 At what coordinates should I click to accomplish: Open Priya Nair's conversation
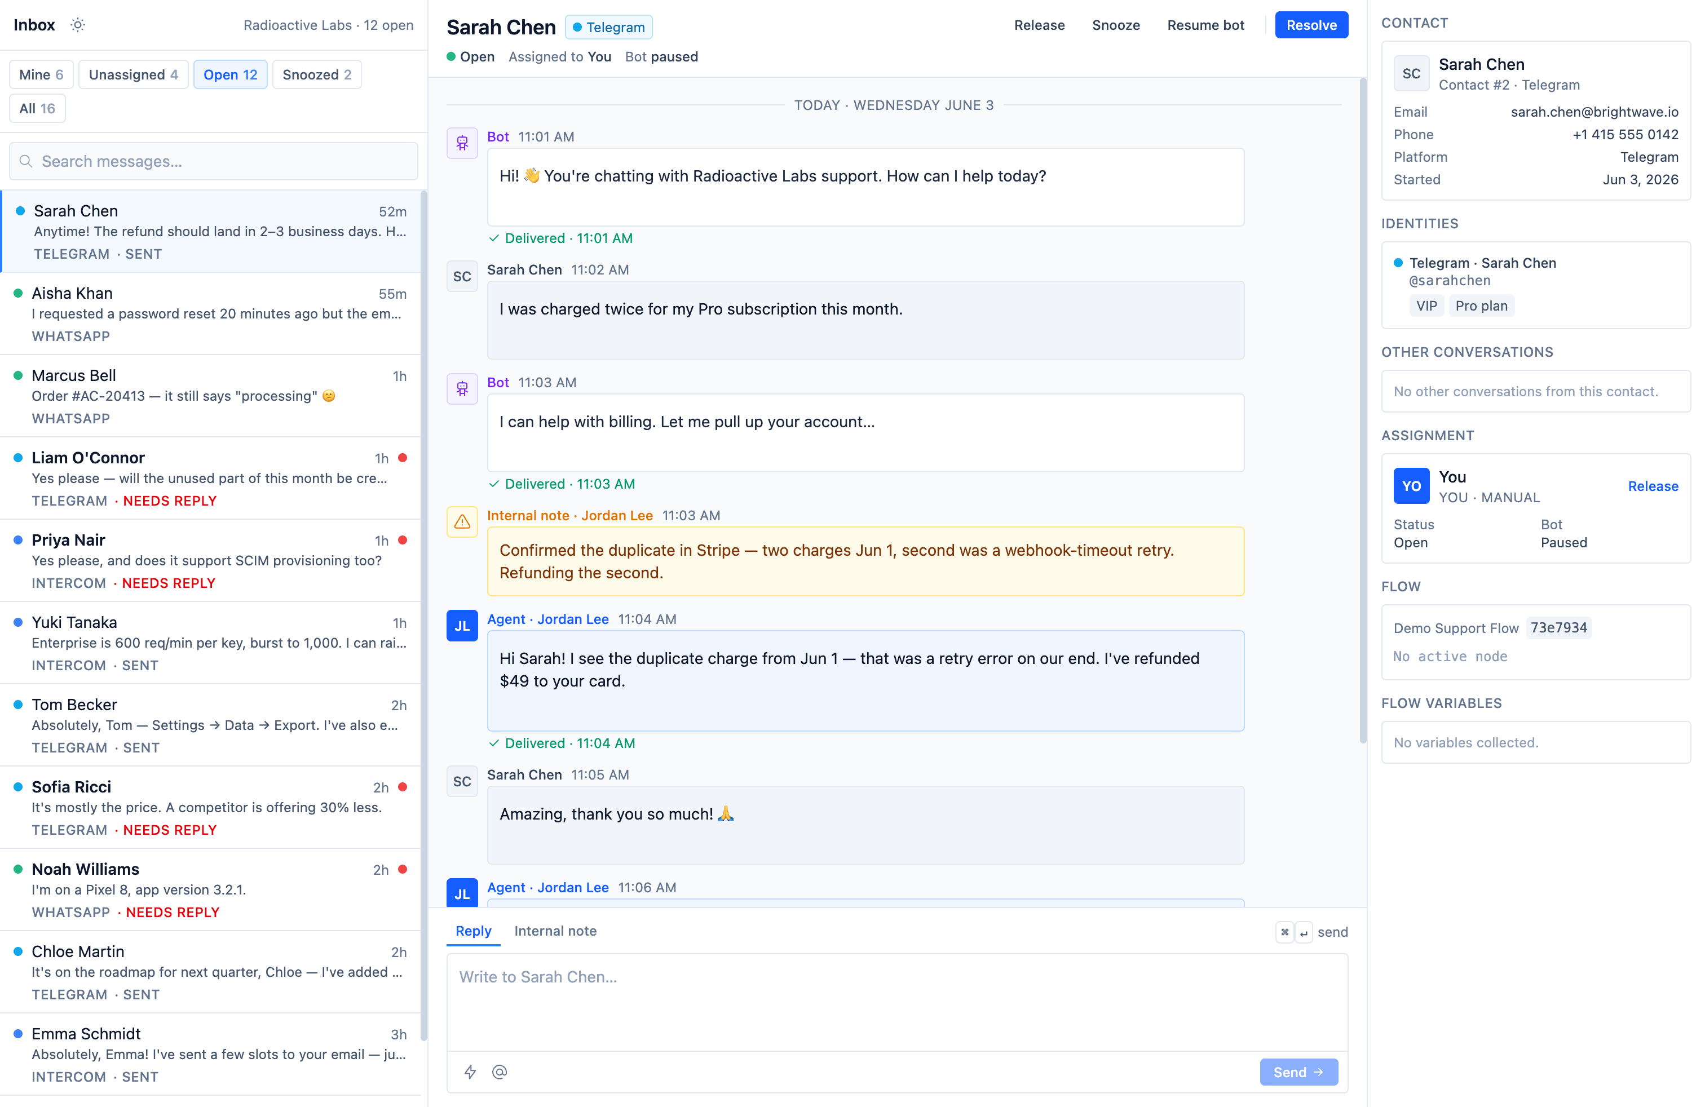pos(211,561)
